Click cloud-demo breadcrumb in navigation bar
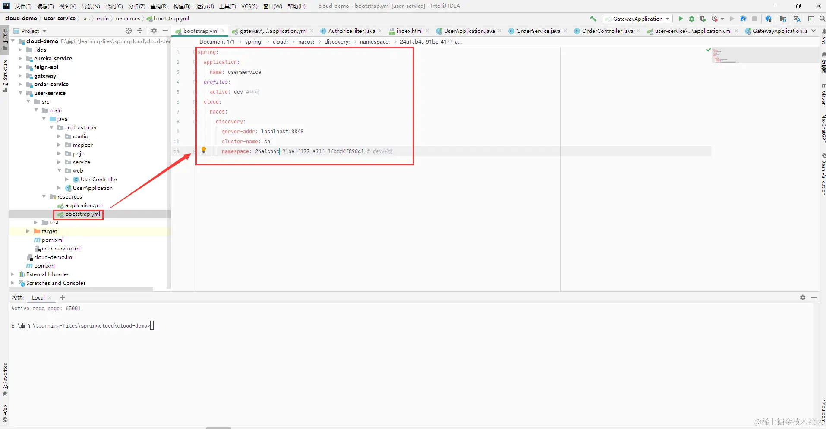Viewport: 826px width, 429px height. tap(21, 18)
